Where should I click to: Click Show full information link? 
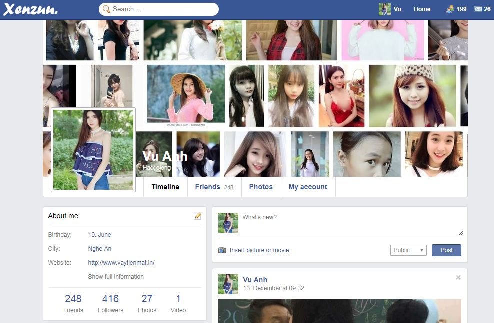click(x=116, y=277)
